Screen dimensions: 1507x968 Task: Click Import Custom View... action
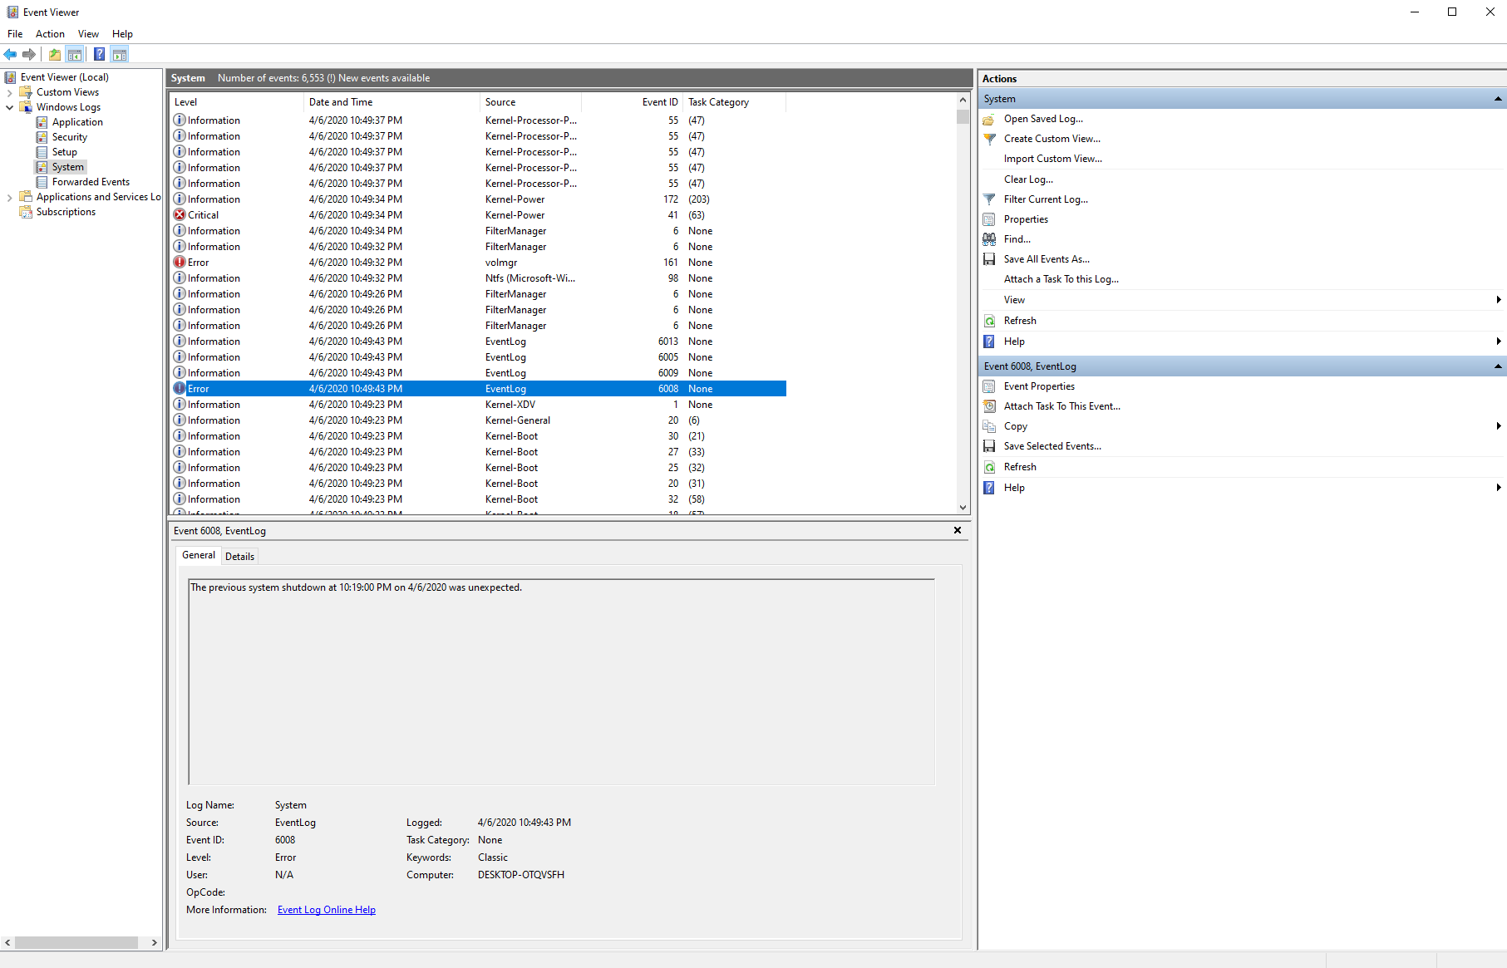click(1053, 159)
